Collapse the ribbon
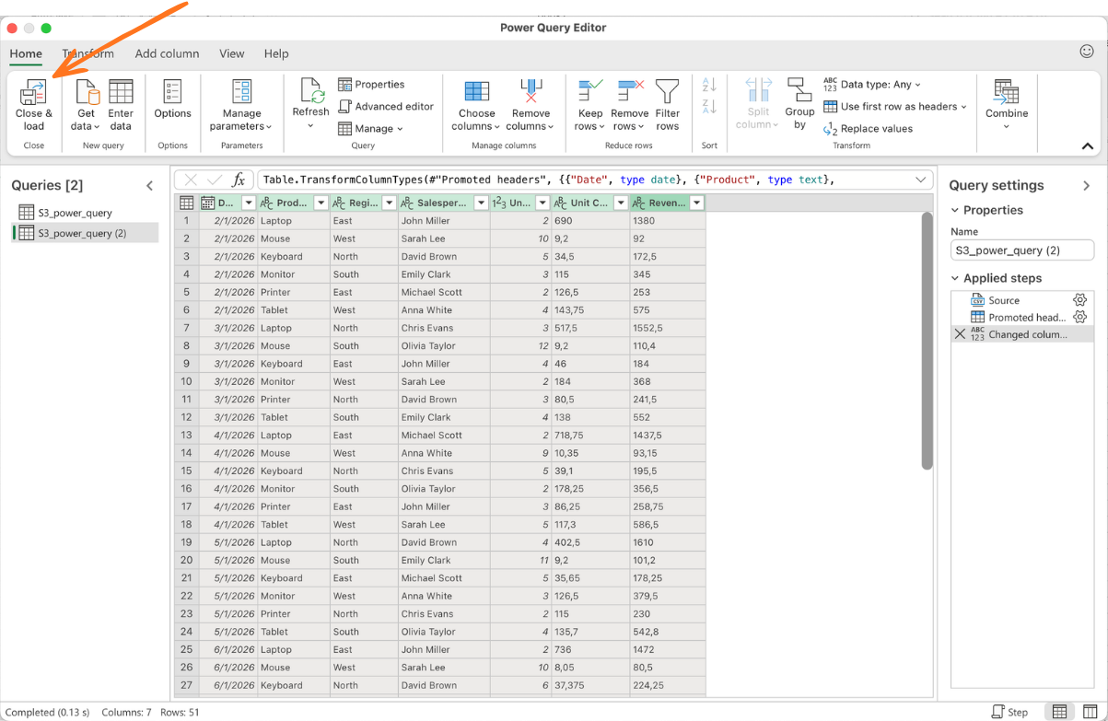Screen dimensions: 1108x721 pos(1088,145)
